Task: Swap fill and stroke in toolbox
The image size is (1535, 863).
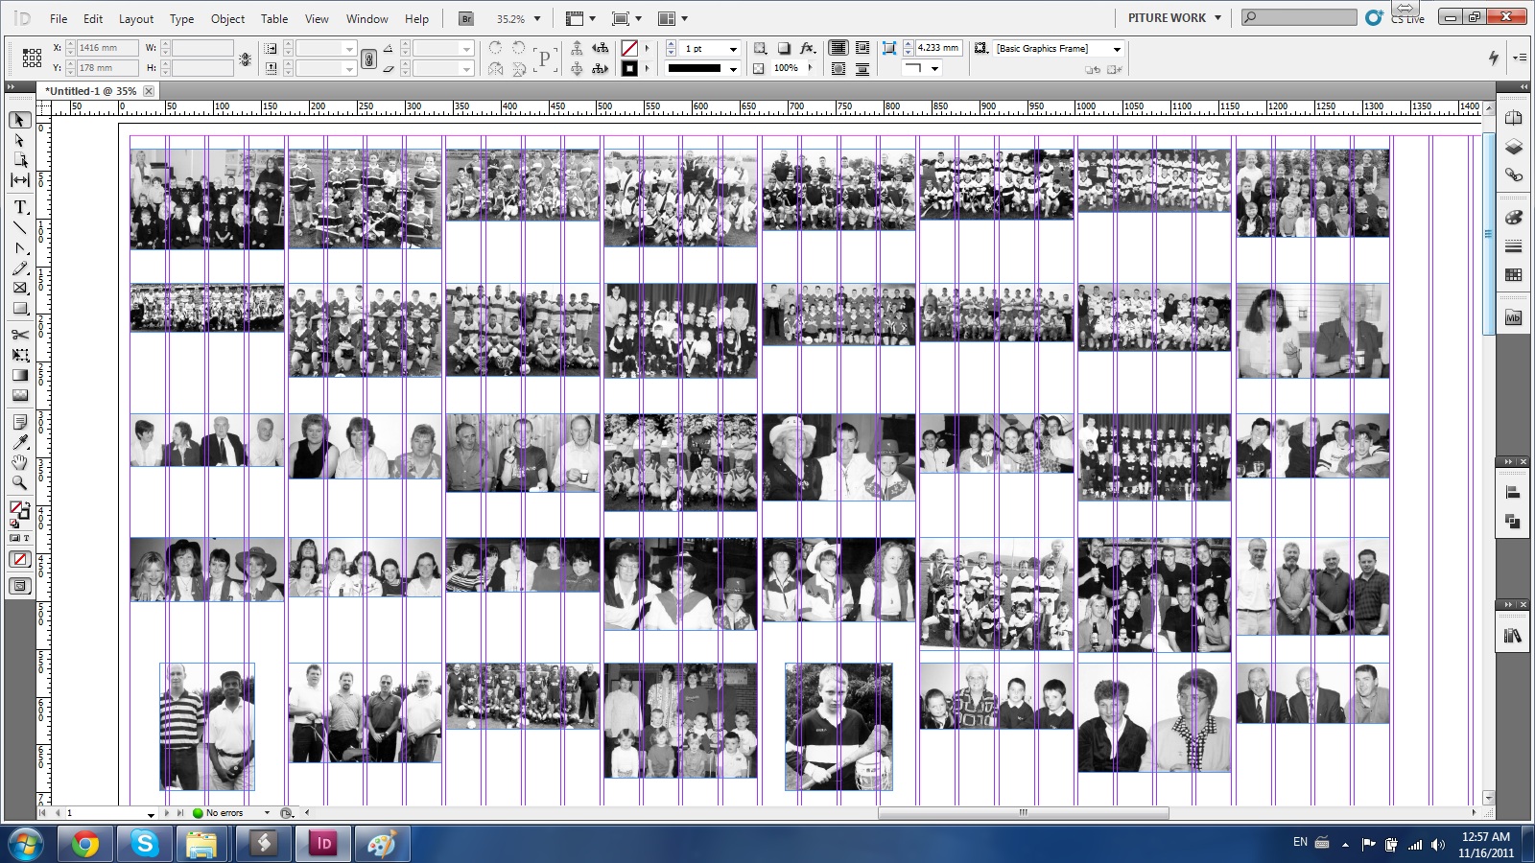Action: (x=27, y=504)
